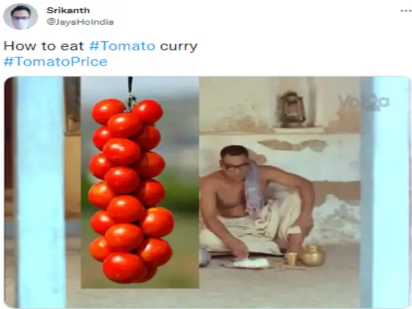Follow the #TomatoPrice hashtag link

point(56,61)
